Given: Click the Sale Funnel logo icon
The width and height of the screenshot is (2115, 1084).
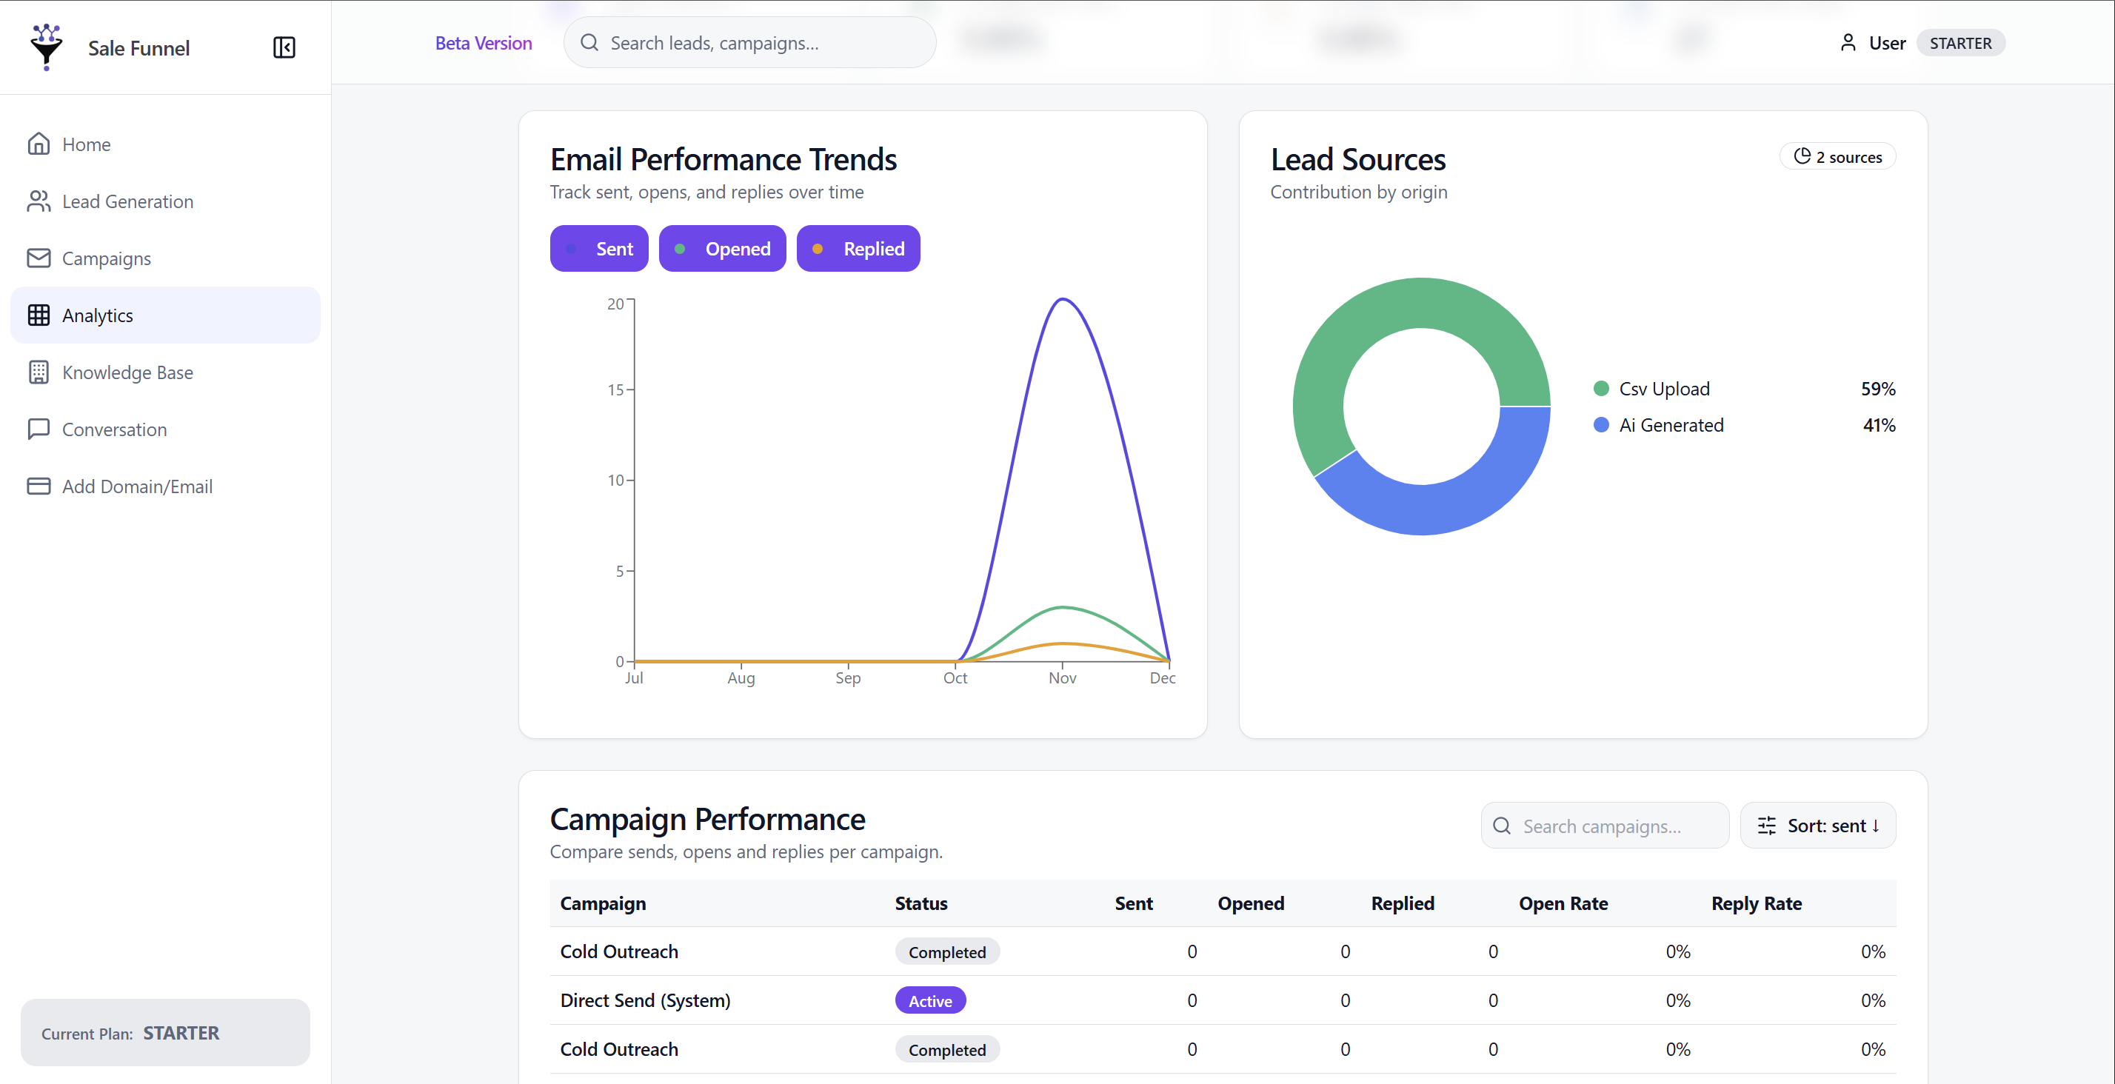Looking at the screenshot, I should click(x=46, y=47).
